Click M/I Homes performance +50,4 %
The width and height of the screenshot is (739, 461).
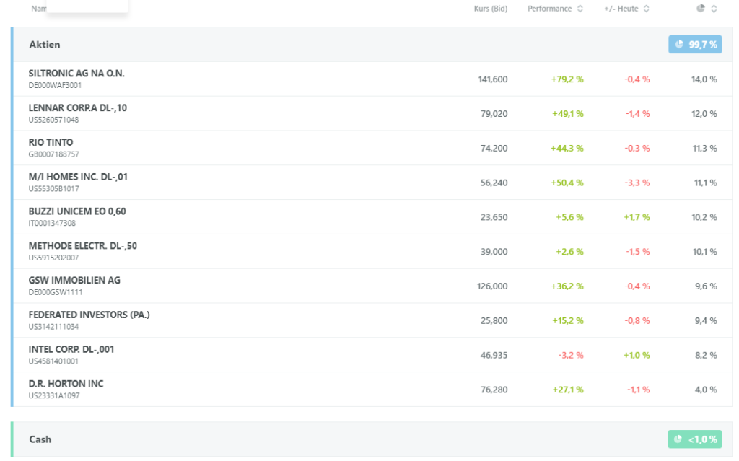(567, 183)
